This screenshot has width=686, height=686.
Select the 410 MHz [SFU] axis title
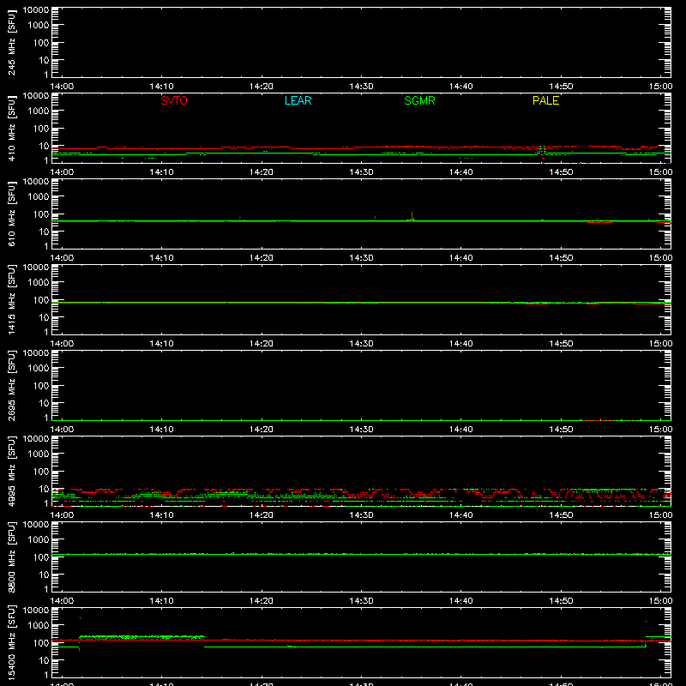tap(11, 128)
